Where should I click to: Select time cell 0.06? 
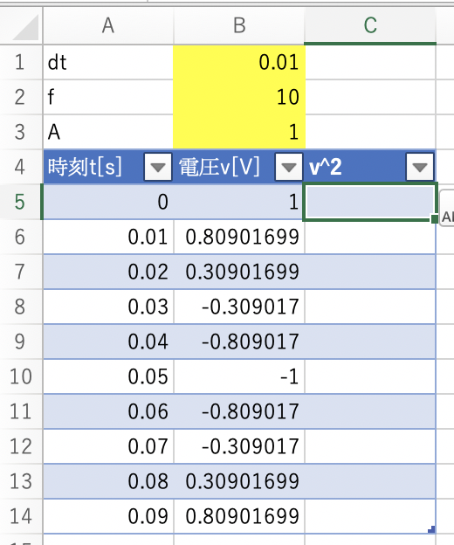click(x=108, y=411)
